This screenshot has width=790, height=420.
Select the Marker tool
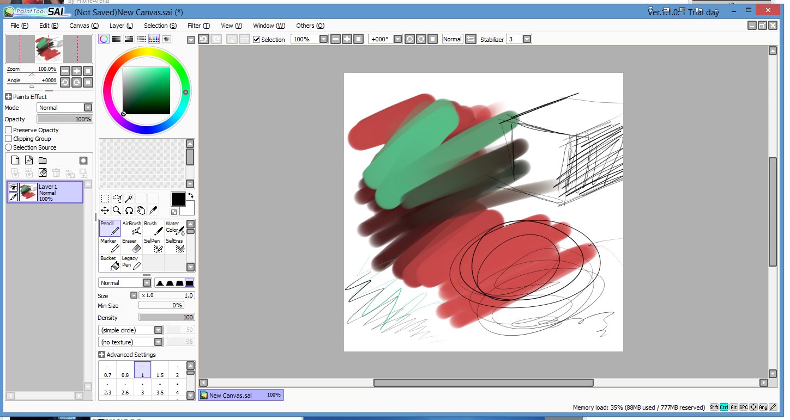click(110, 245)
